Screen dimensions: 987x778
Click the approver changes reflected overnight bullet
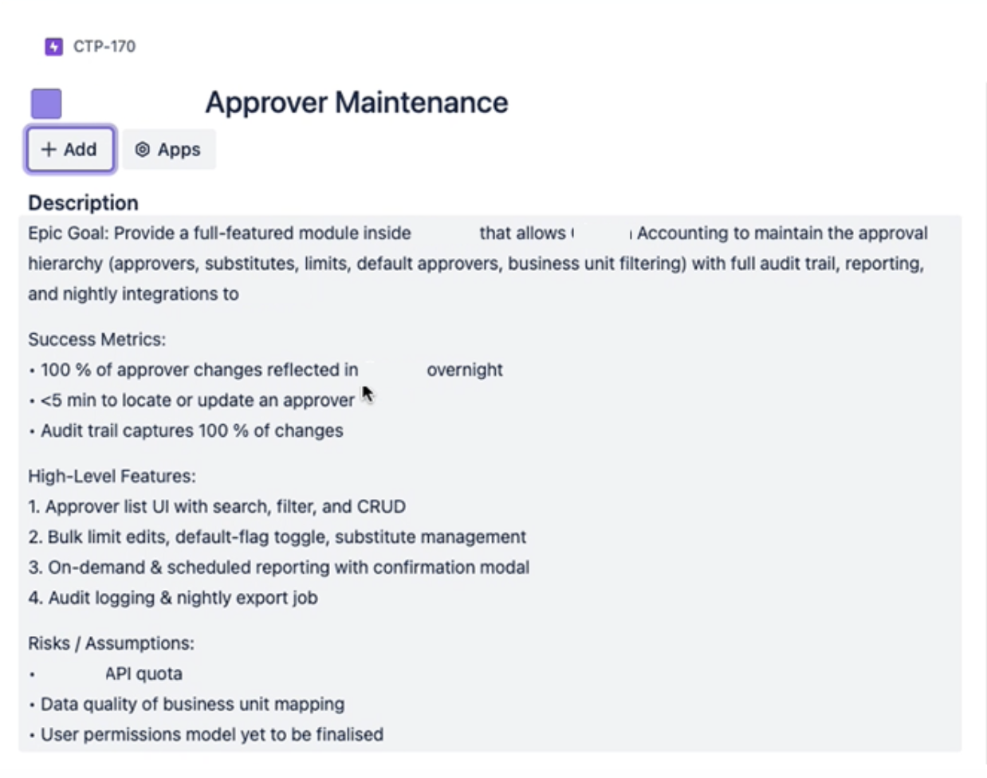pyautogui.click(x=199, y=370)
